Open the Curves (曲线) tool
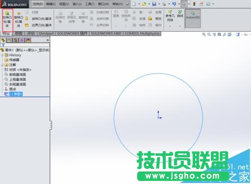The height and width of the screenshot is (184, 251). pos(180,14)
